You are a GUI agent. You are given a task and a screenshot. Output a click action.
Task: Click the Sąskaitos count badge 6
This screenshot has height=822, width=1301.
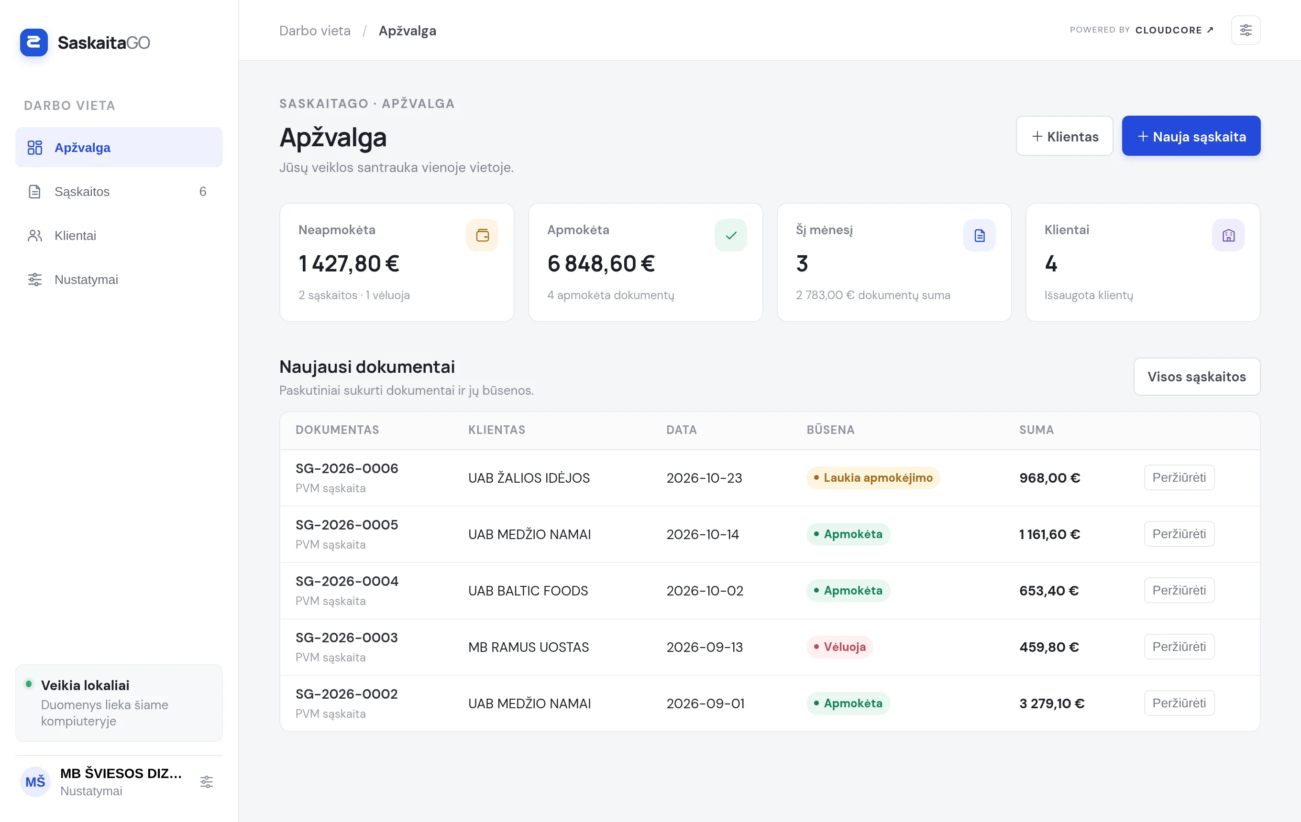click(x=203, y=192)
